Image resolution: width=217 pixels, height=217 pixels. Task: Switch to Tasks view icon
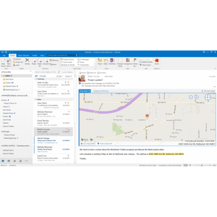coord(21,161)
